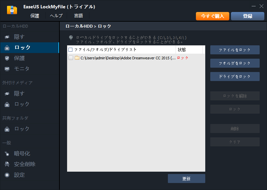Close the LockMyFile window
The image size is (267, 190).
pyautogui.click(x=261, y=6)
